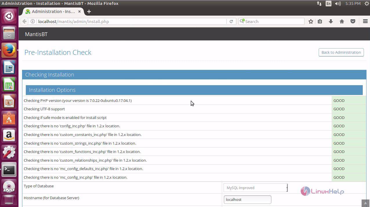Open the clock showing 5:35 PM
Viewport: 370px width, 207px height.
click(353, 3)
